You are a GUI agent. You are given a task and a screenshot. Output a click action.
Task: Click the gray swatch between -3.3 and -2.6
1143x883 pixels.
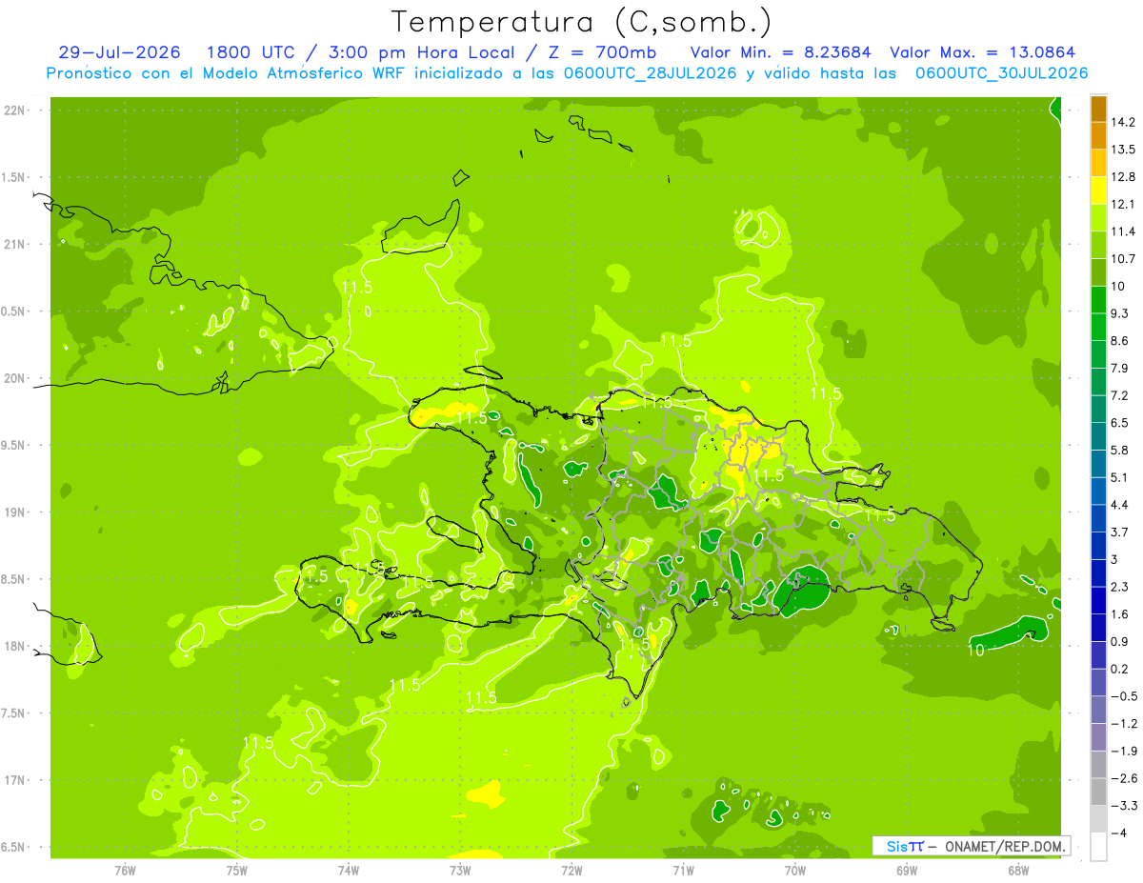[1098, 792]
